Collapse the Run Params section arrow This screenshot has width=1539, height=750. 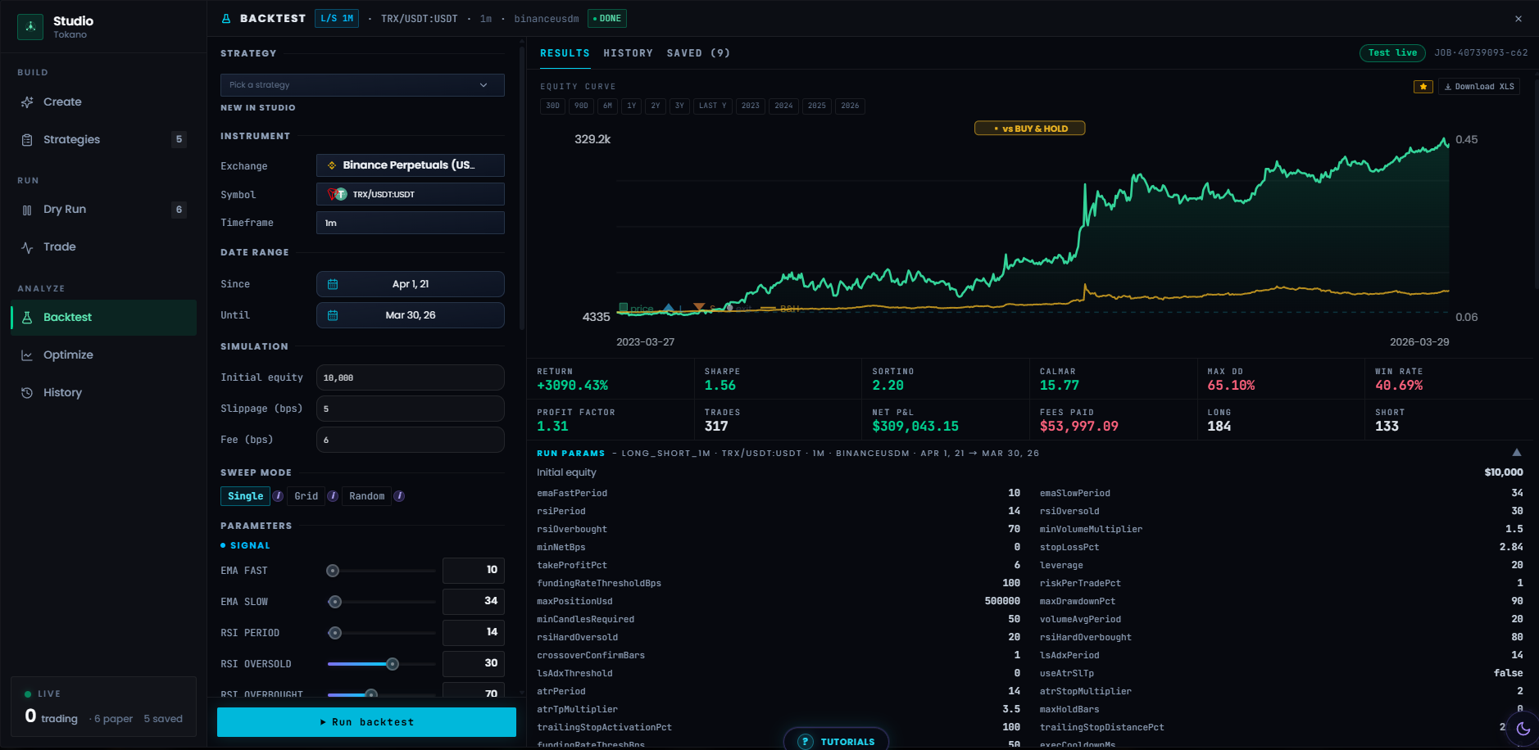click(x=1517, y=453)
